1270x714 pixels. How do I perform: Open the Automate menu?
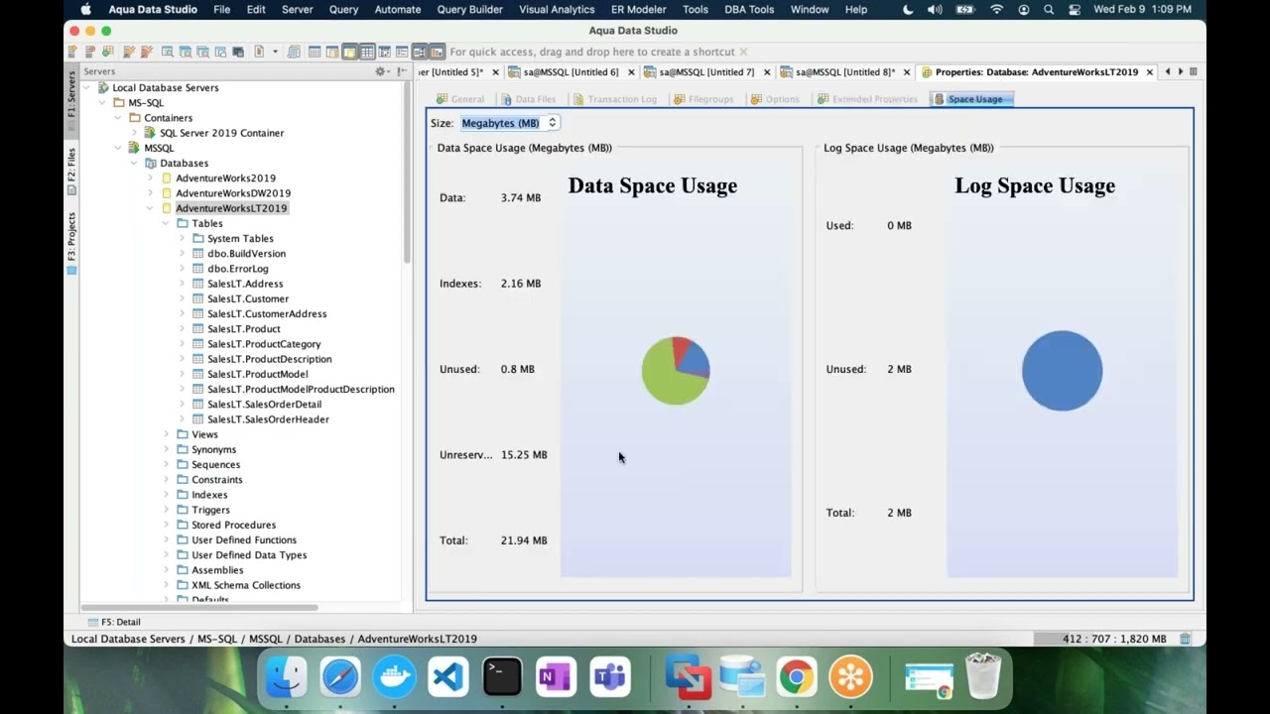[397, 9]
